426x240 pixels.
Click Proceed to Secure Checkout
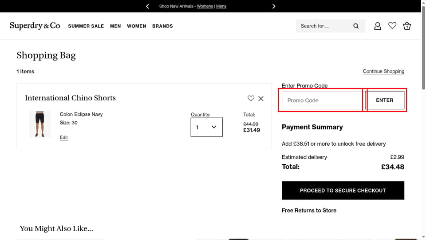tap(343, 191)
